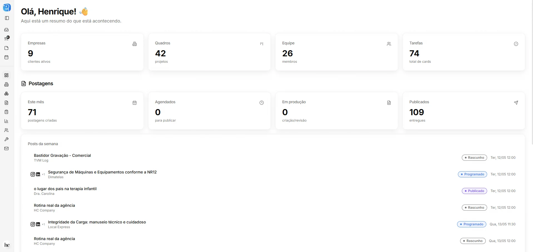Click Rascunho badge on Bastidor Gravação row

click(474, 158)
